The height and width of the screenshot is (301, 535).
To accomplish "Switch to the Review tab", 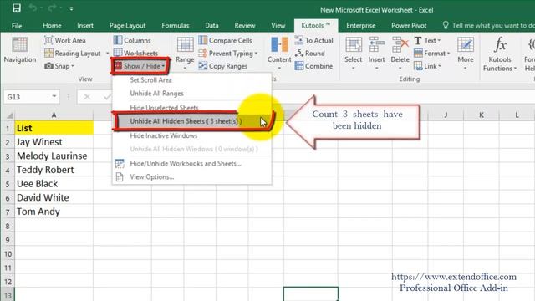I will 245,26.
